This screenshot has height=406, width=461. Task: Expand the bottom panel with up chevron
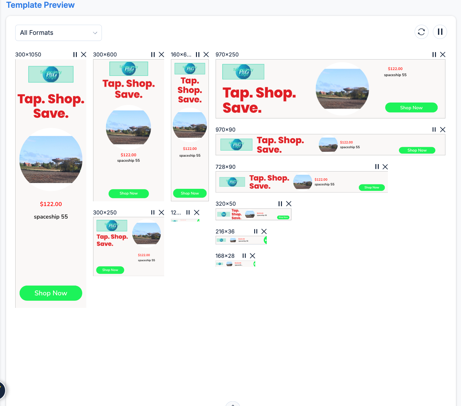233,405
